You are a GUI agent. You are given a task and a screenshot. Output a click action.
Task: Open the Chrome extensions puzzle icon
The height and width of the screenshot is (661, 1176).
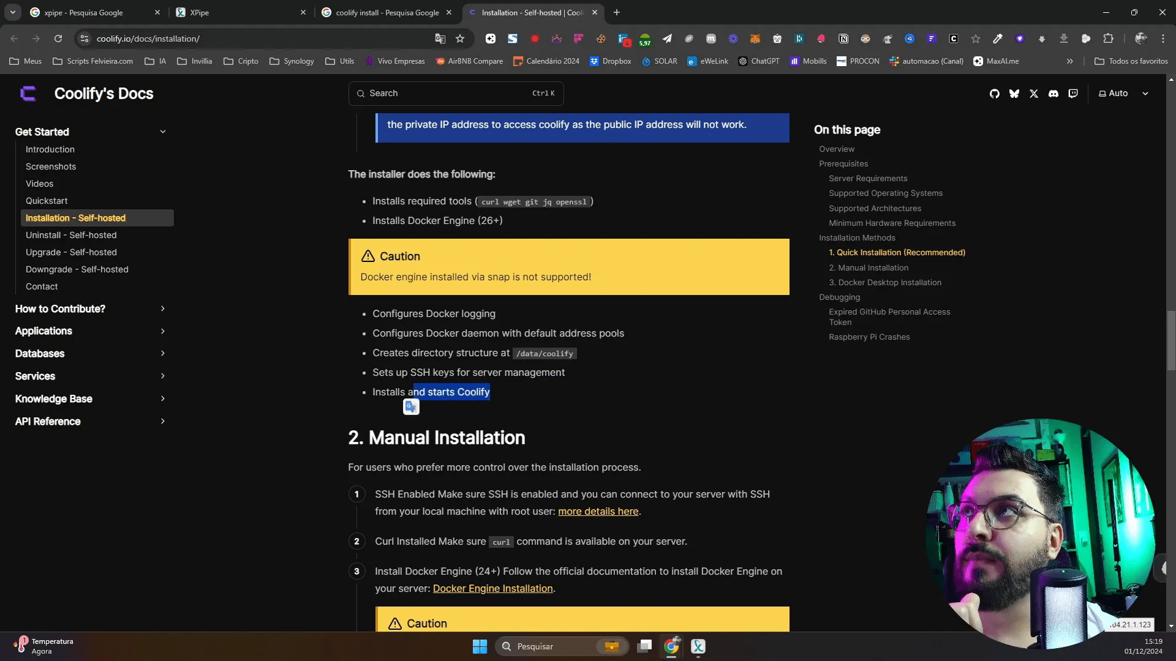(x=1108, y=39)
